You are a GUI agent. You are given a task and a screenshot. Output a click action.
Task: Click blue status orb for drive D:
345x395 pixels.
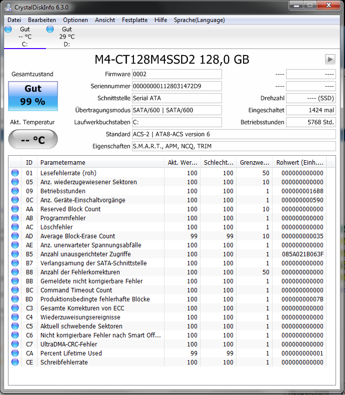(x=50, y=29)
